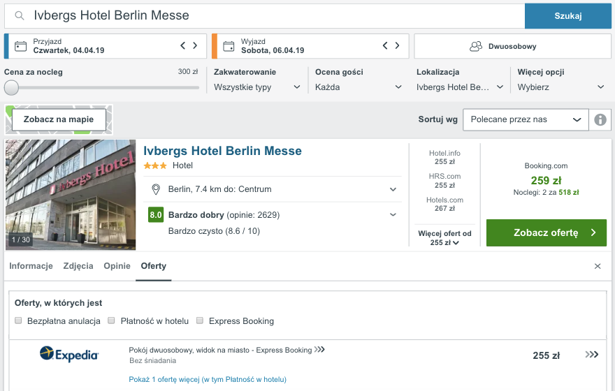
Task: Open Dwuosobowy room type selector
Action: click(x=513, y=46)
